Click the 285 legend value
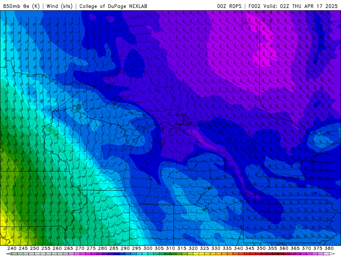 (x=114, y=248)
